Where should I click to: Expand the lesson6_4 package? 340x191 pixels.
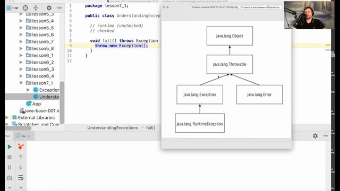click(21, 76)
